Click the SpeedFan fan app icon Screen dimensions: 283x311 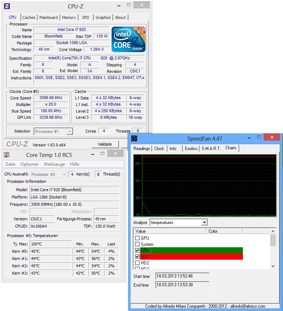pyautogui.click(x=134, y=138)
